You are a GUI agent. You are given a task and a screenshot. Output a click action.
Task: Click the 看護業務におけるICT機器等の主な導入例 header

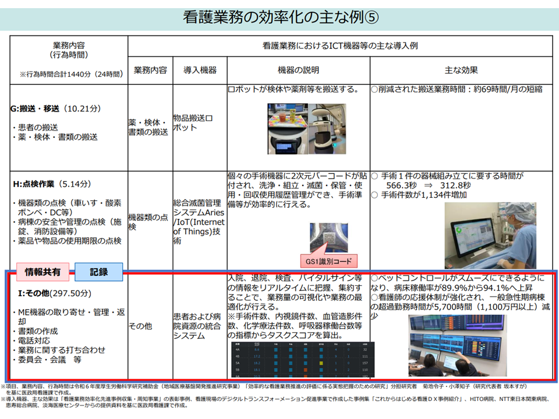pos(340,45)
